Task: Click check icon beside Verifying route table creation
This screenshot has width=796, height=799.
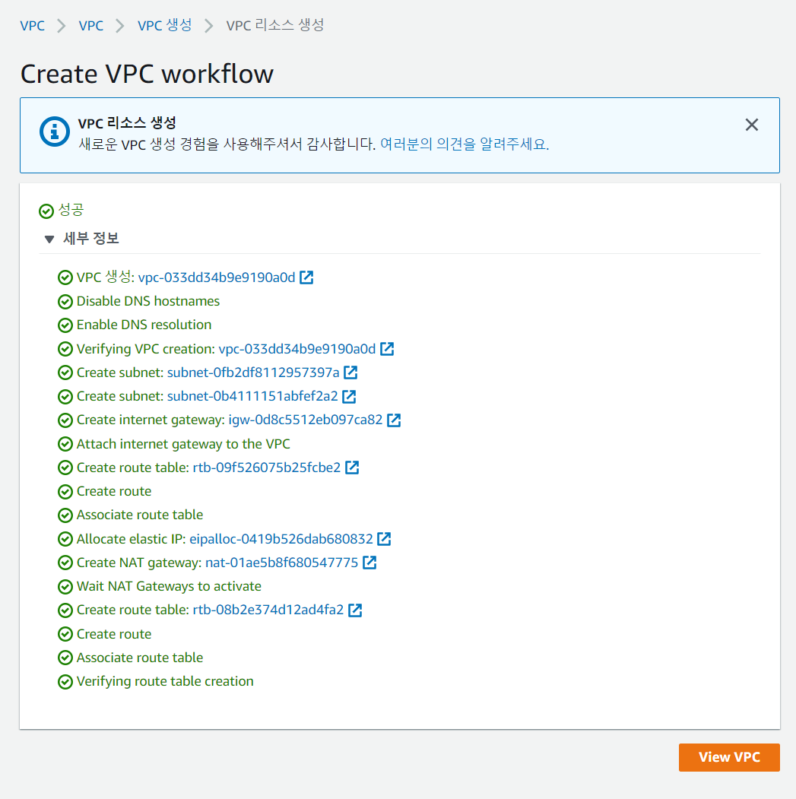Action: click(x=65, y=682)
